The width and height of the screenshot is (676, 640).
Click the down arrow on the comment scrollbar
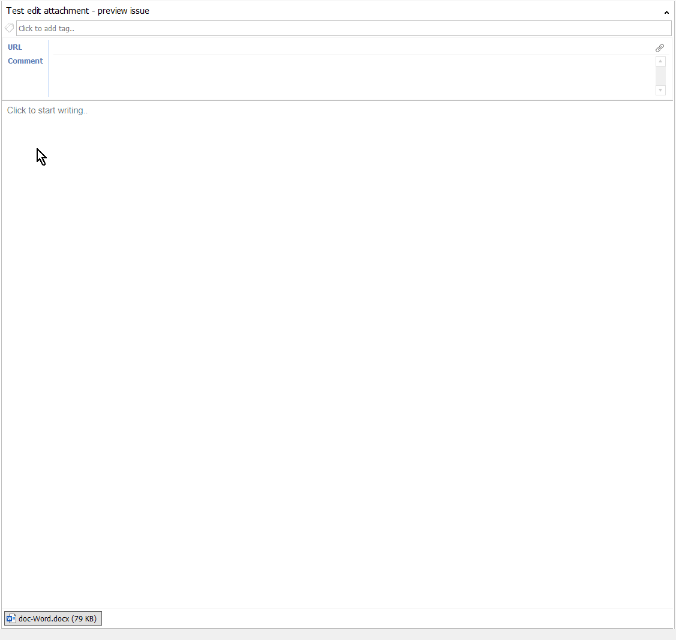[x=660, y=90]
